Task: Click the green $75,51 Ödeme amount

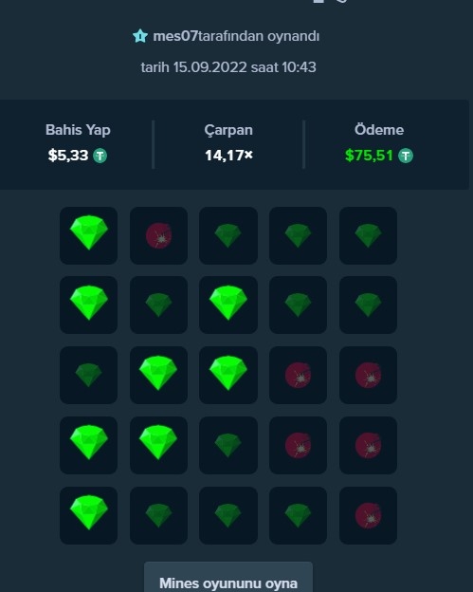Action: [x=370, y=156]
